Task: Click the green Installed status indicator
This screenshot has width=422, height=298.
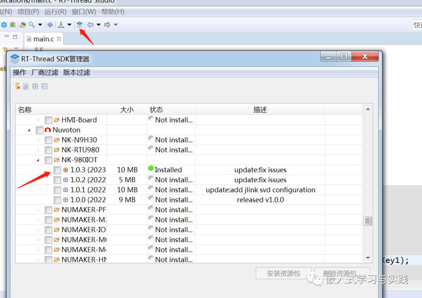Action: coord(151,168)
